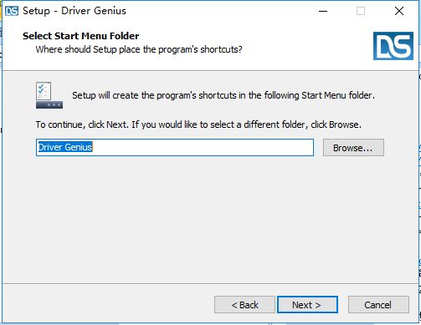
Task: Click the Setup - Driver Genius title text
Action: 74,11
